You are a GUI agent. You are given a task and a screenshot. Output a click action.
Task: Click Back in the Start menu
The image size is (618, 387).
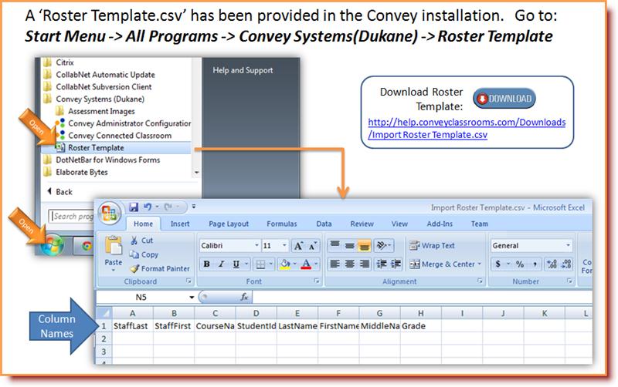60,192
